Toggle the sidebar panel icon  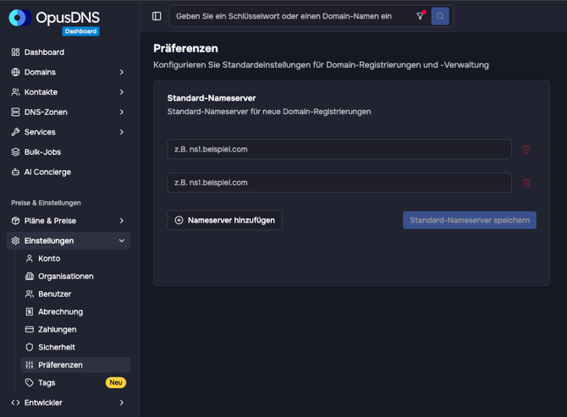[157, 16]
